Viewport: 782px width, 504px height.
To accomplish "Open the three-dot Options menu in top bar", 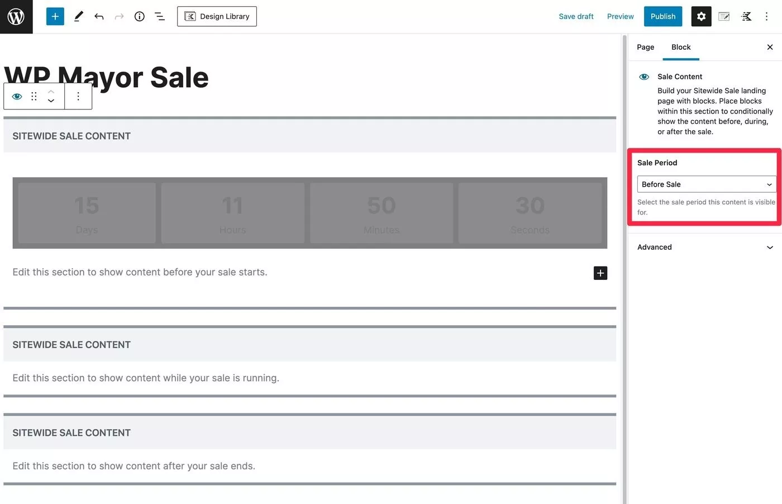I will pos(766,17).
